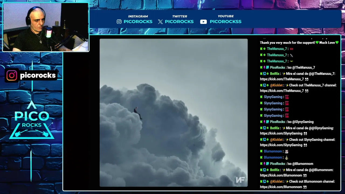This screenshot has width=345, height=194.
Task: Click the 'TWITTER' heading in the banner
Action: coord(180,16)
